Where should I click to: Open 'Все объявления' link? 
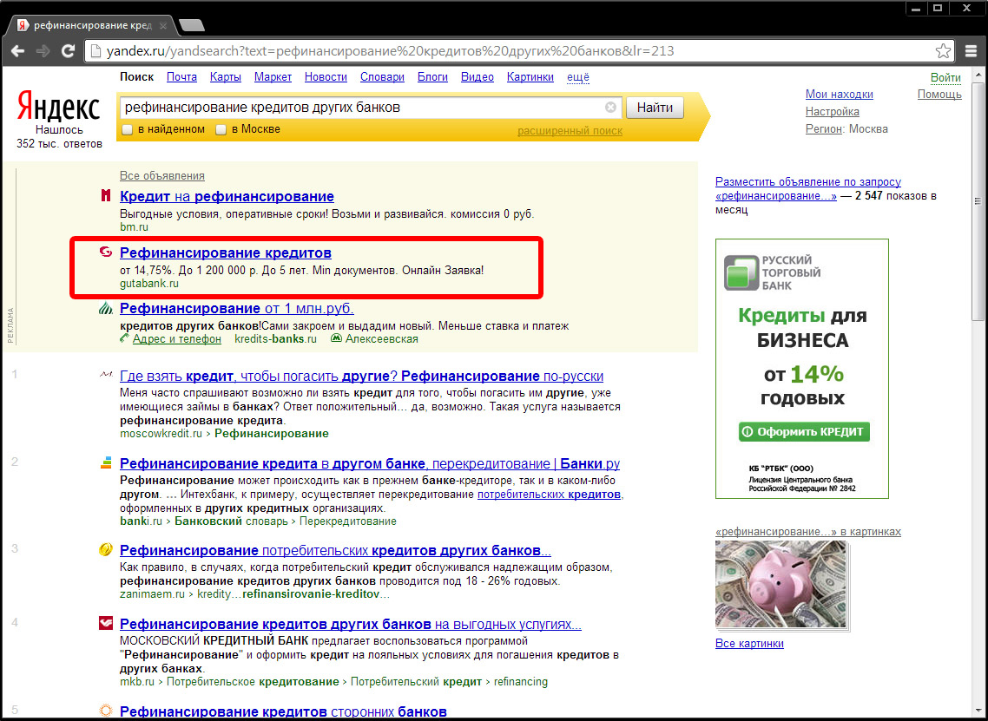coord(162,175)
